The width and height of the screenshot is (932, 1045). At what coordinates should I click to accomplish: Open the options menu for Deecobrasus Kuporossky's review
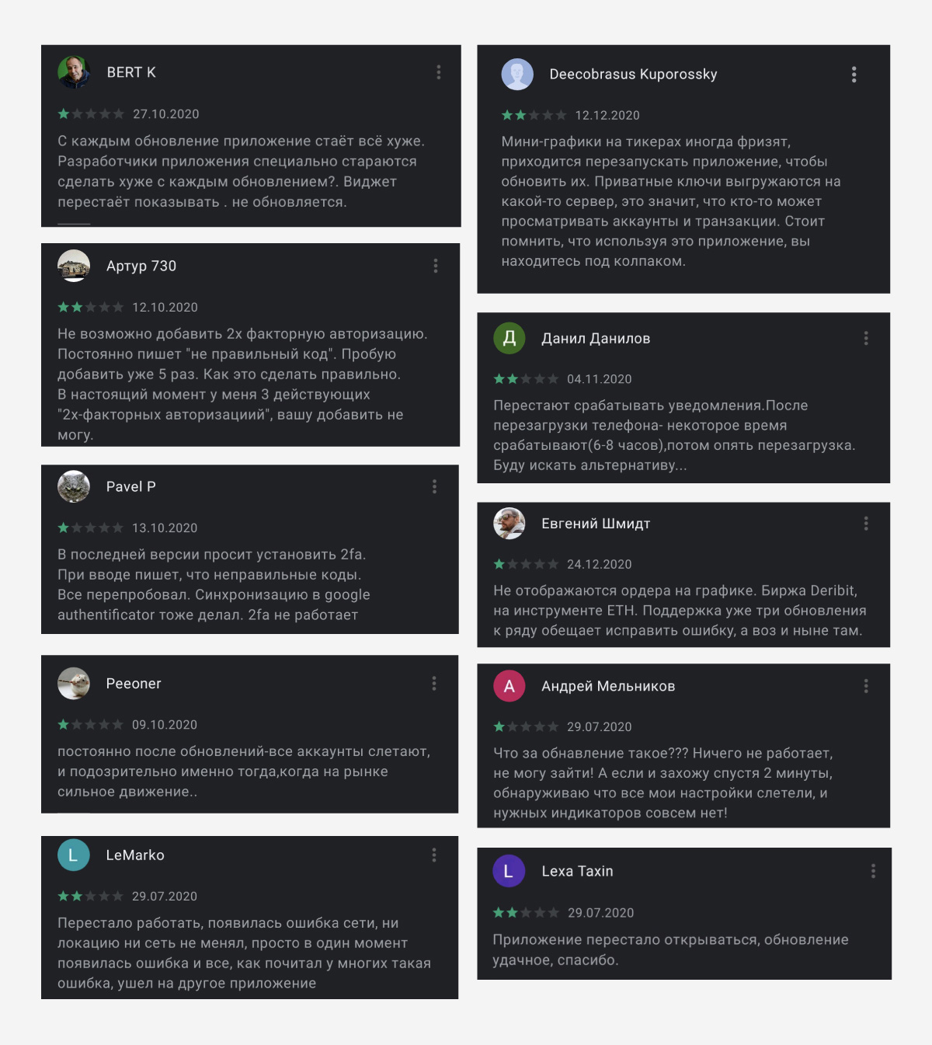tap(854, 75)
